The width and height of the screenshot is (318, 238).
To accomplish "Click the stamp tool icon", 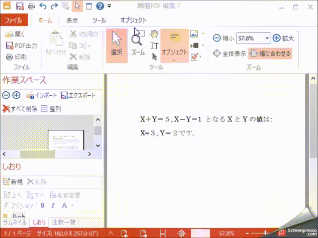I will coord(194,57).
